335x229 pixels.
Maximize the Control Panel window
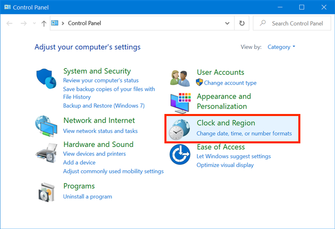click(x=302, y=7)
